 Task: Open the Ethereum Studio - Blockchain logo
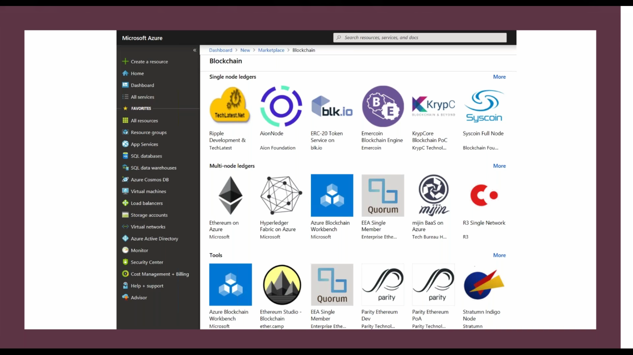pyautogui.click(x=281, y=284)
